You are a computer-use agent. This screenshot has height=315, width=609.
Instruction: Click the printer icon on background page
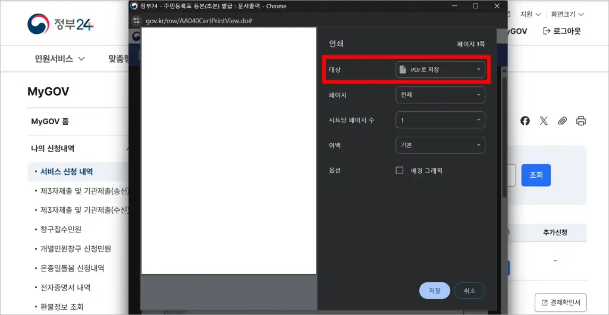(580, 121)
